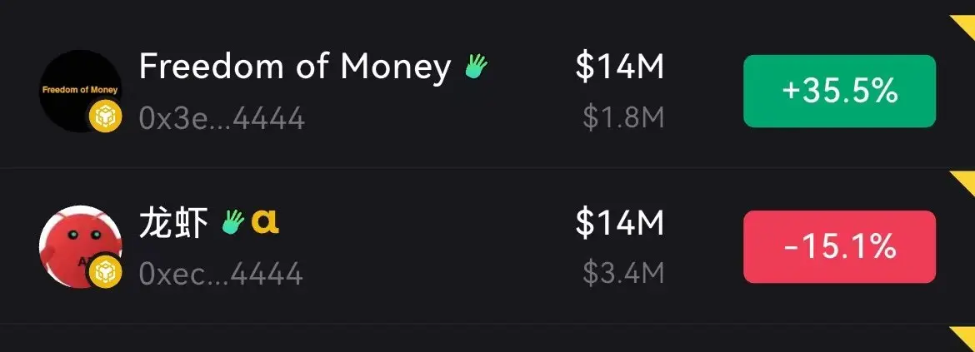975x352 pixels.
Task: Tap the green hand icon beside Freedom of Money
Action: 477,66
